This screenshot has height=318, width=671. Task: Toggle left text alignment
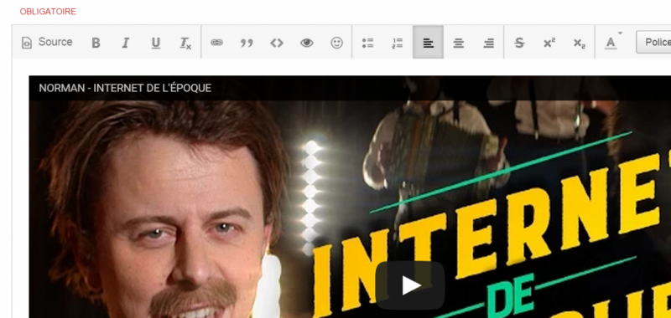(x=428, y=42)
